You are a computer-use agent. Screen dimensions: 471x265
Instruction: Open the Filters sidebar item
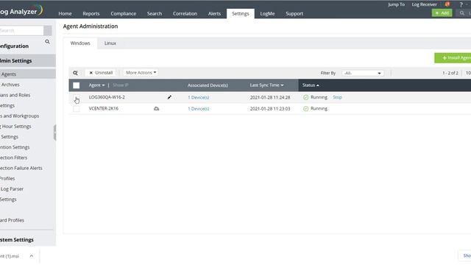click(x=13, y=158)
